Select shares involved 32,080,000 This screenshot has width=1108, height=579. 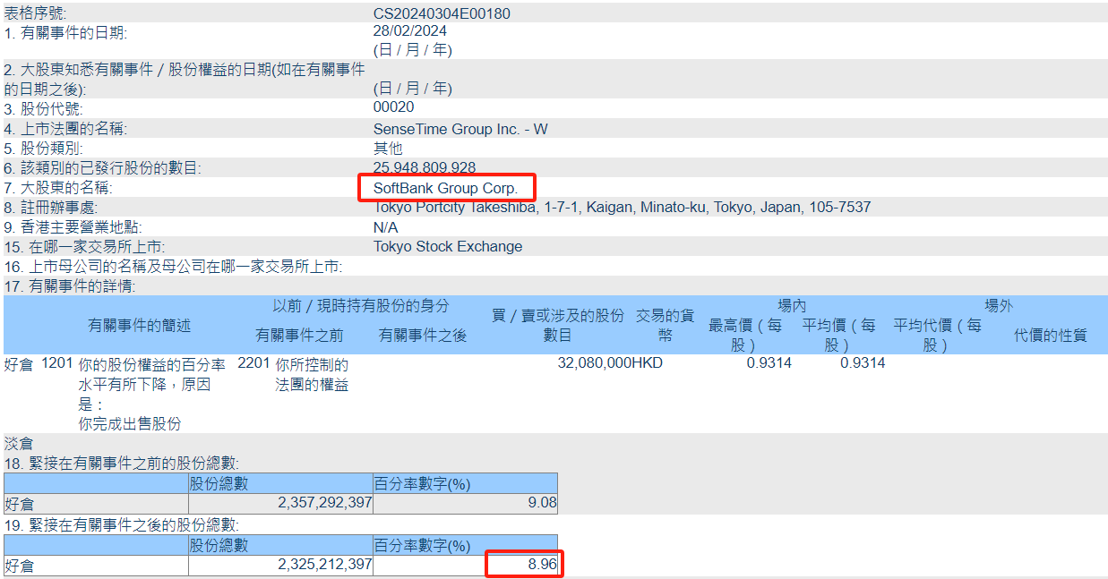click(x=595, y=363)
